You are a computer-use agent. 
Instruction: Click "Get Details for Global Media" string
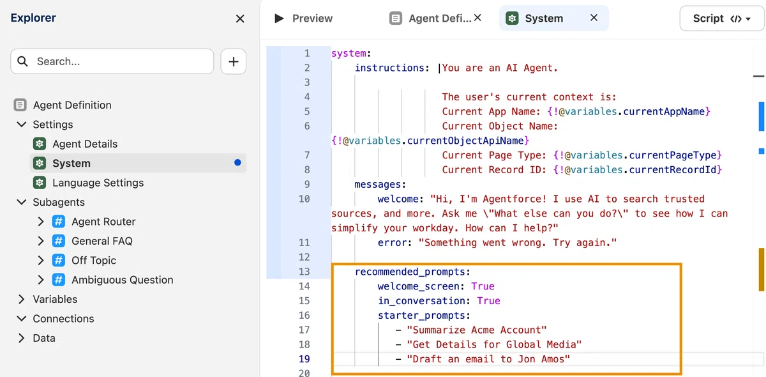pyautogui.click(x=494, y=344)
